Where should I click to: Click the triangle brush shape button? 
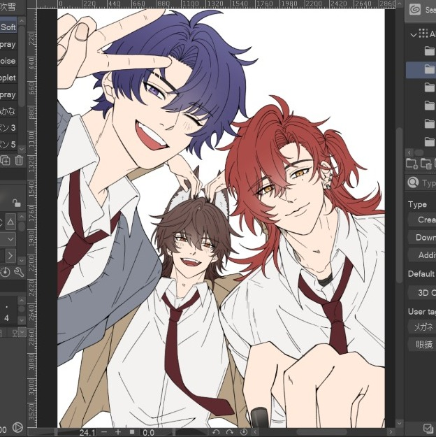[10, 222]
